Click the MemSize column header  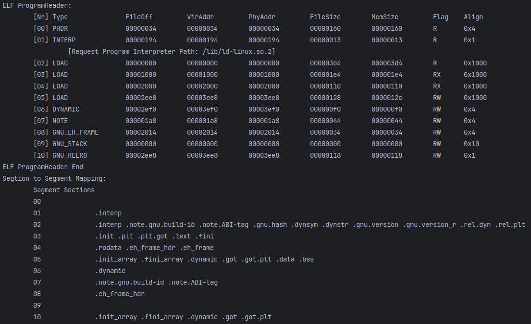tap(385, 17)
